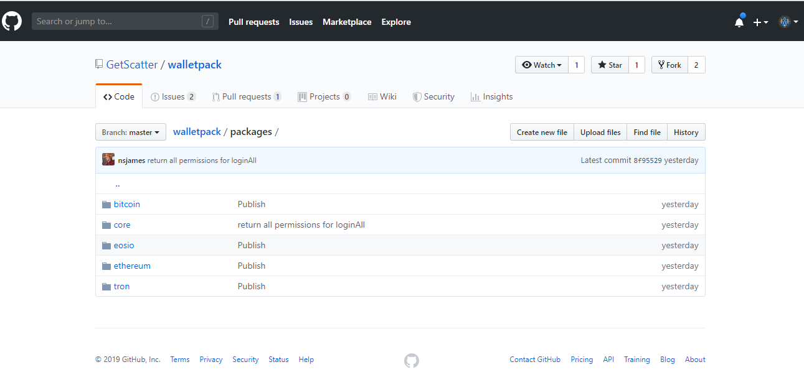The image size is (804, 390).
Task: View the stargazers count
Action: pyautogui.click(x=637, y=65)
